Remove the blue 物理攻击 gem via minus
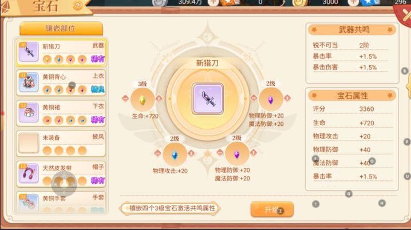411x230 pixels. click(157, 153)
